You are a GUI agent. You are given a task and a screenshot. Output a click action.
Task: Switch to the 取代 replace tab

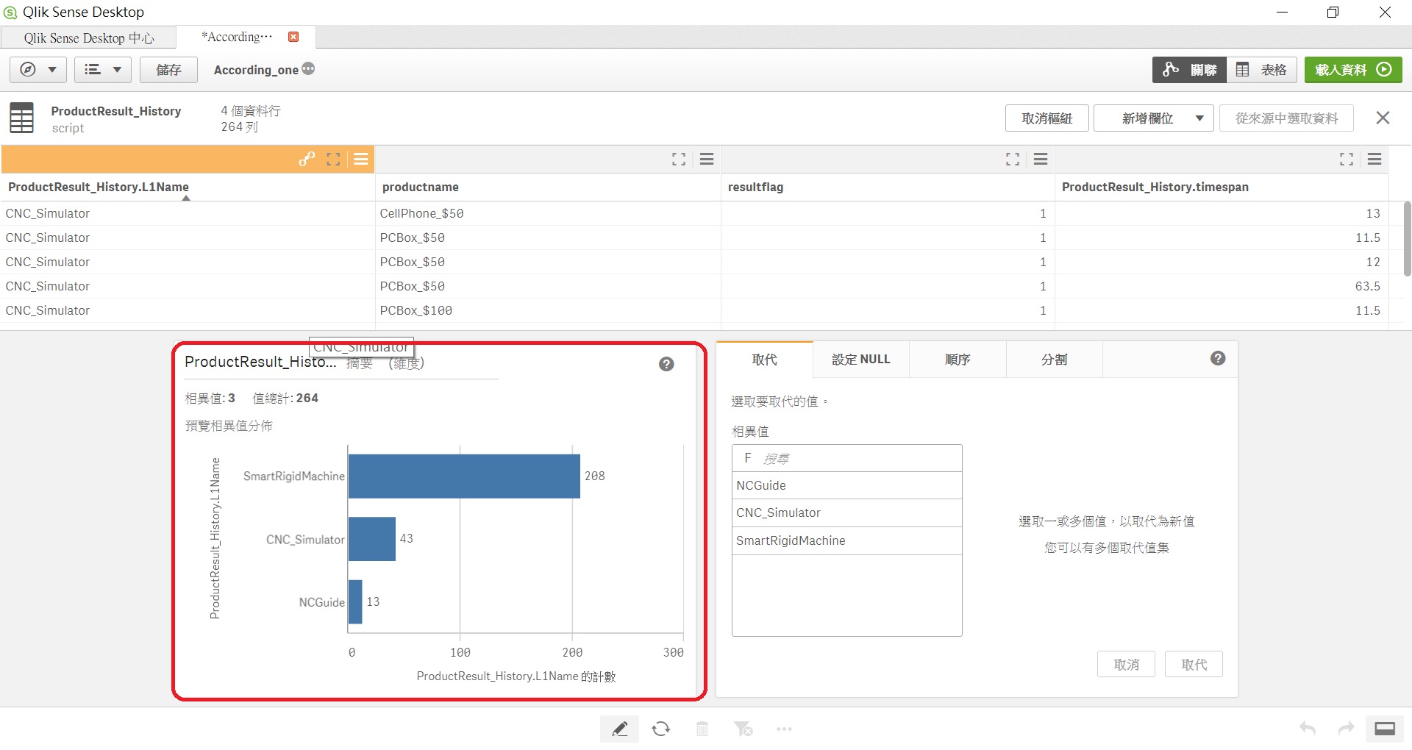tap(764, 360)
